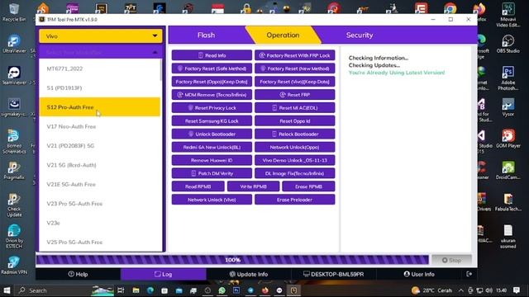Click Redmi 6A New Unlock(BL)
The height and width of the screenshot is (297, 529).
pyautogui.click(x=212, y=147)
